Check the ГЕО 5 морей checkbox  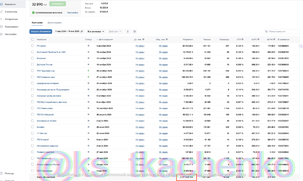32,139
